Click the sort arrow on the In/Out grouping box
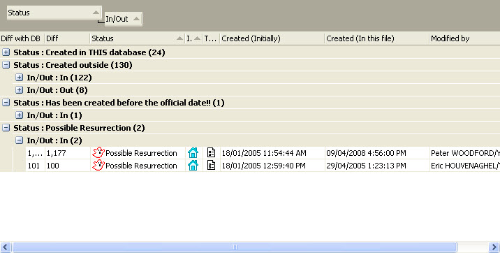Image resolution: width=500 pixels, height=253 pixels. (x=136, y=19)
